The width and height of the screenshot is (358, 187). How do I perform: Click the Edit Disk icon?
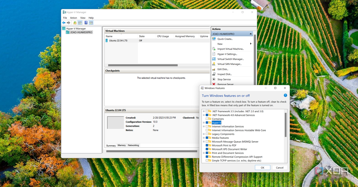coord(214,69)
